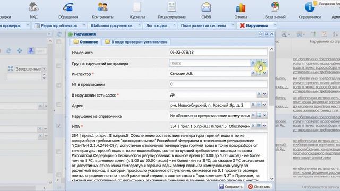
Task: Switch to В ходе проверки установлено tab
Action: (136, 42)
